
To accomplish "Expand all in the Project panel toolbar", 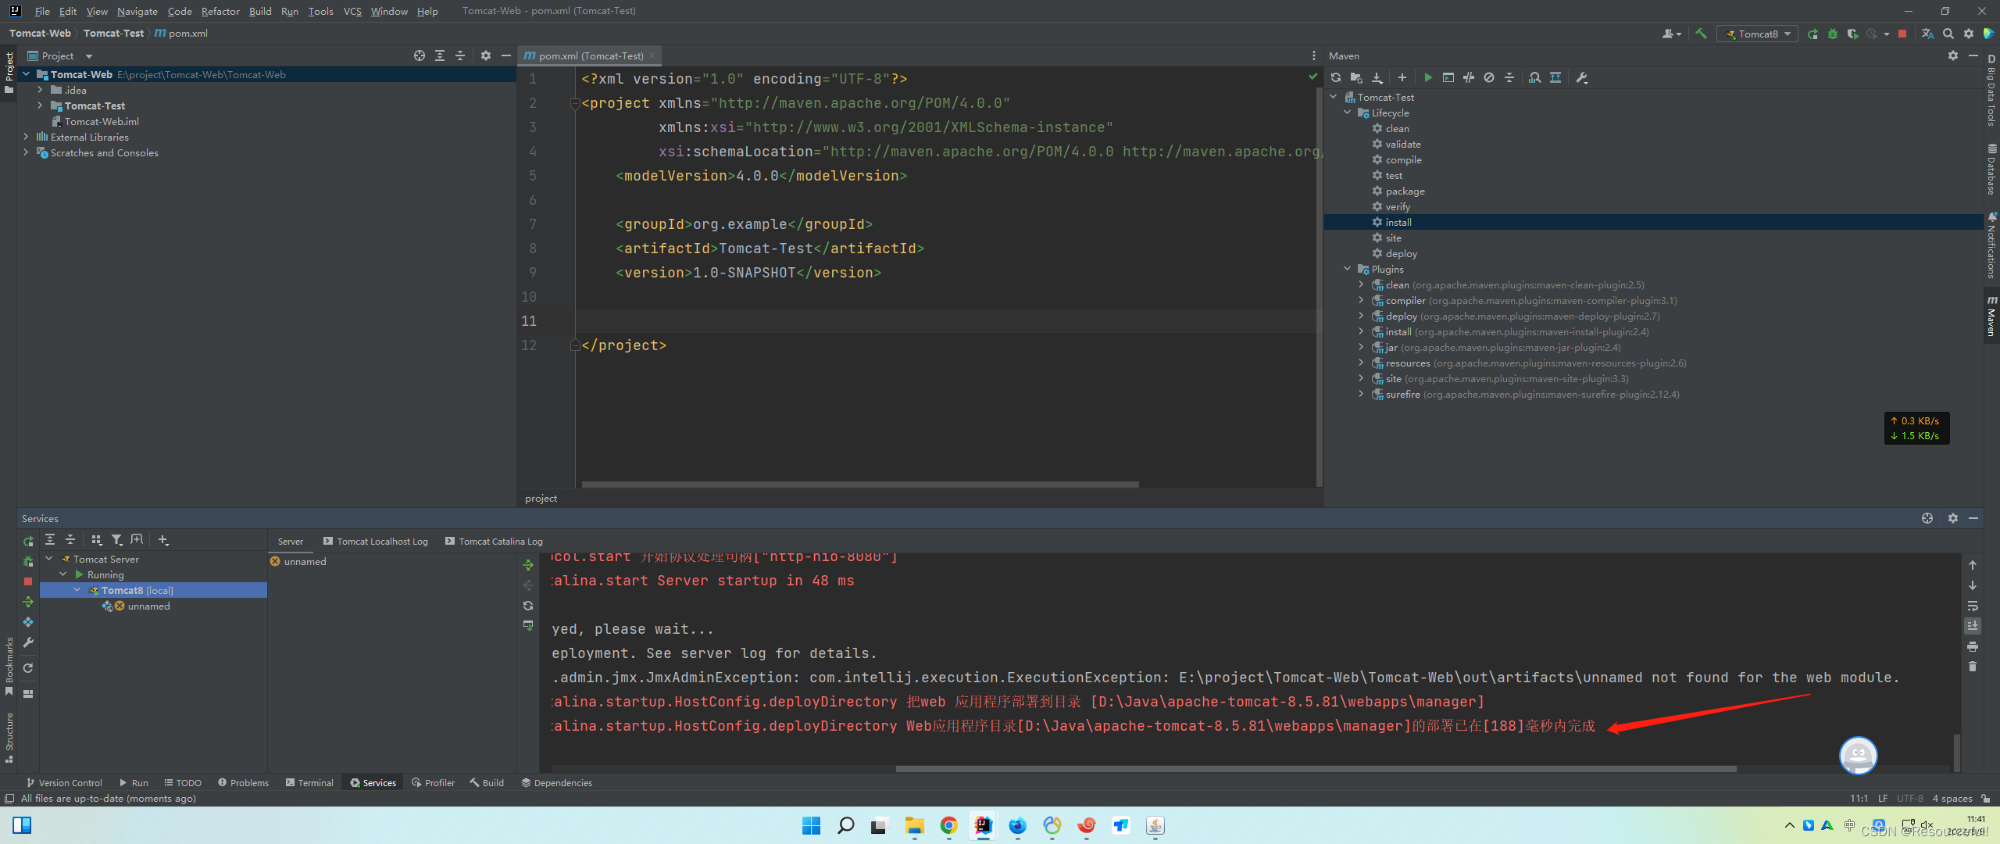I will (440, 55).
